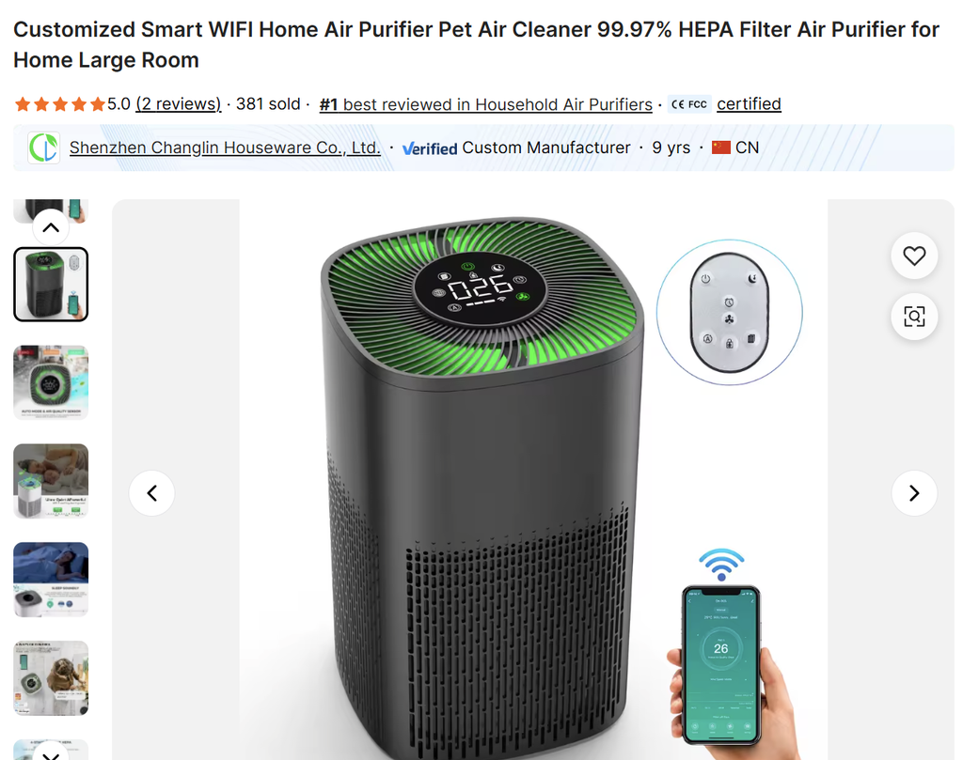Click the China flag icon
Viewport: 963px width, 760px height.
coord(721,147)
